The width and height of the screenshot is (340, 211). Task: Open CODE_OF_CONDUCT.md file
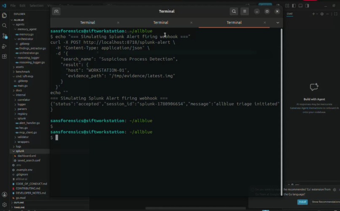(31, 184)
